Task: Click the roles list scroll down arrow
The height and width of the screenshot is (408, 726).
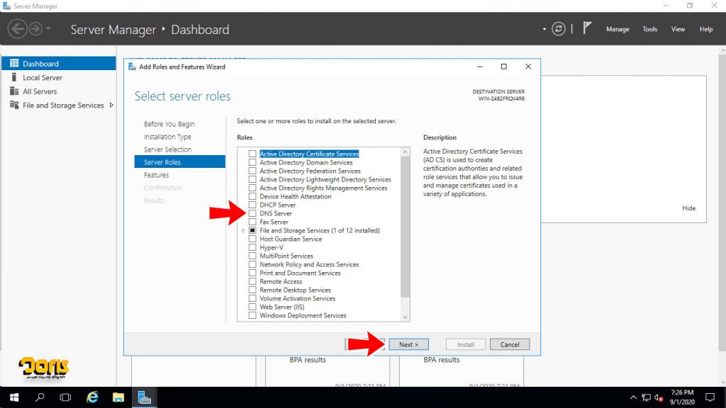Action: point(405,317)
